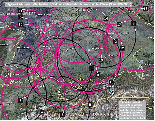Select marker 7 near Bern
This screenshot has height=121, width=155.
tap(21, 100)
